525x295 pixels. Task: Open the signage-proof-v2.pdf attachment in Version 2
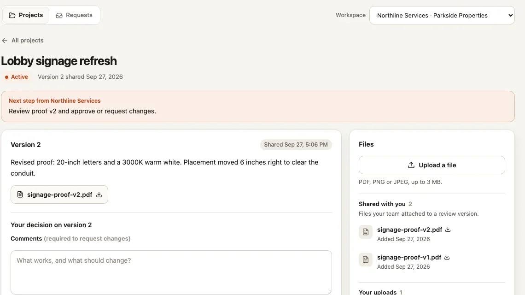59,195
